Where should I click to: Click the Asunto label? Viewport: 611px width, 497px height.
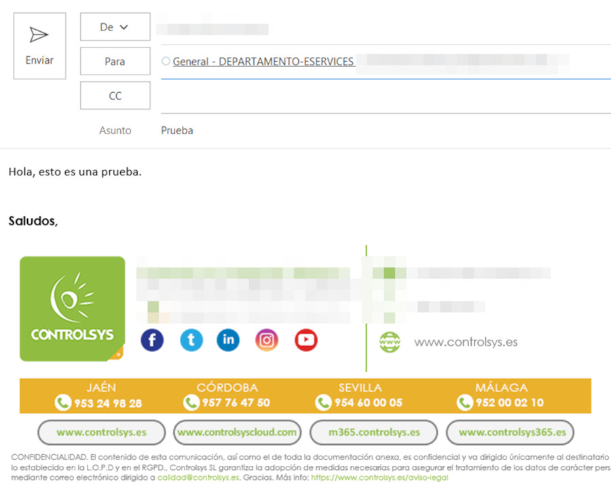click(115, 130)
